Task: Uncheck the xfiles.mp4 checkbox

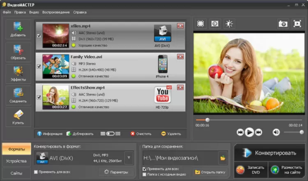Action: [39, 36]
